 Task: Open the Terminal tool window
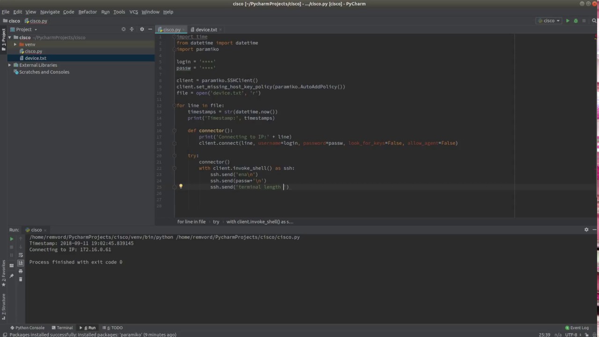point(62,328)
